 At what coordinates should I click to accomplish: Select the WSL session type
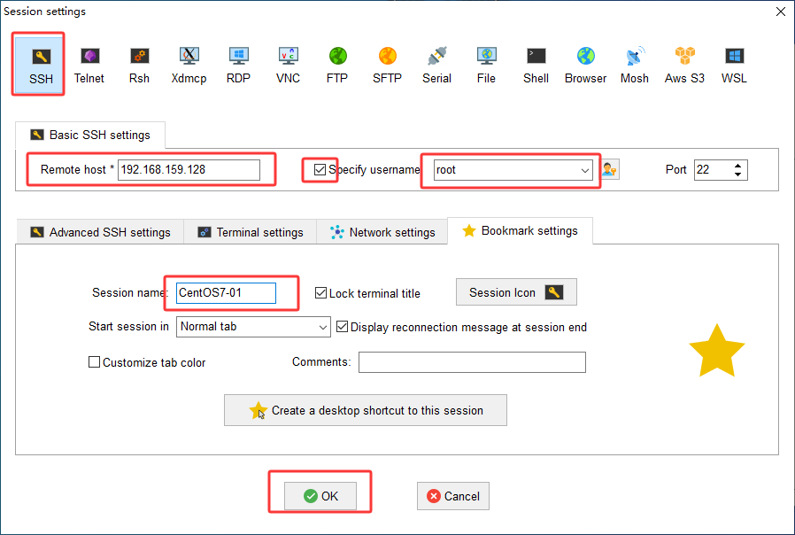pyautogui.click(x=734, y=66)
